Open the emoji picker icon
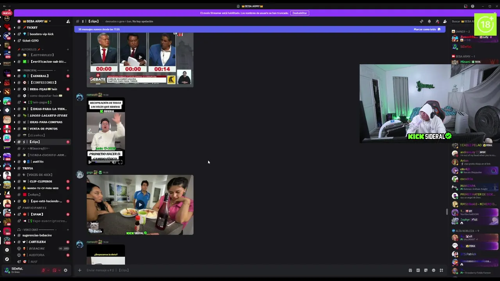Screen dimensions: 500x281 [434, 270]
